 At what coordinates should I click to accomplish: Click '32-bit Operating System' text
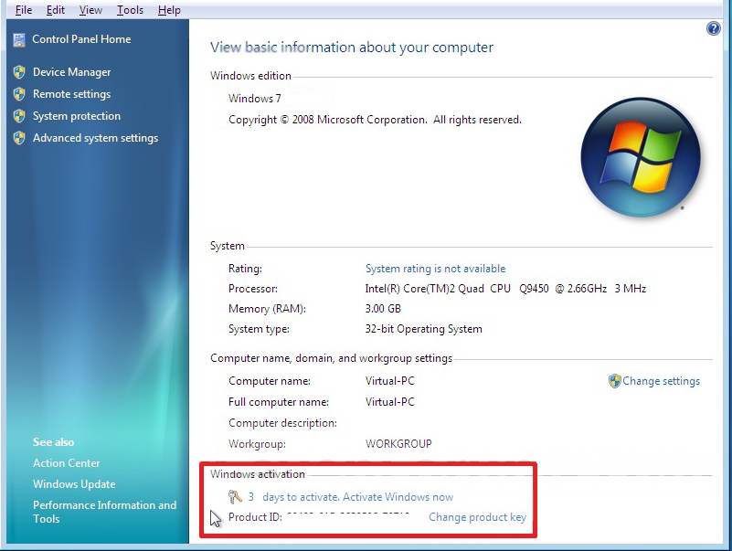tap(423, 329)
